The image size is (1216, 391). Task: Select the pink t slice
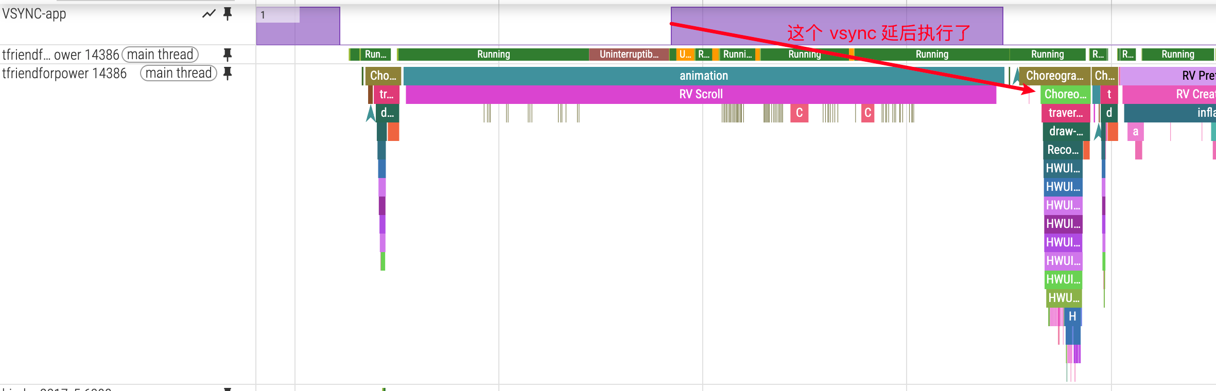(x=1109, y=94)
